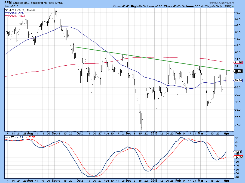Click the -70 label on KST axis
Viewport: 245px width, 183px height.
(x=237, y=177)
